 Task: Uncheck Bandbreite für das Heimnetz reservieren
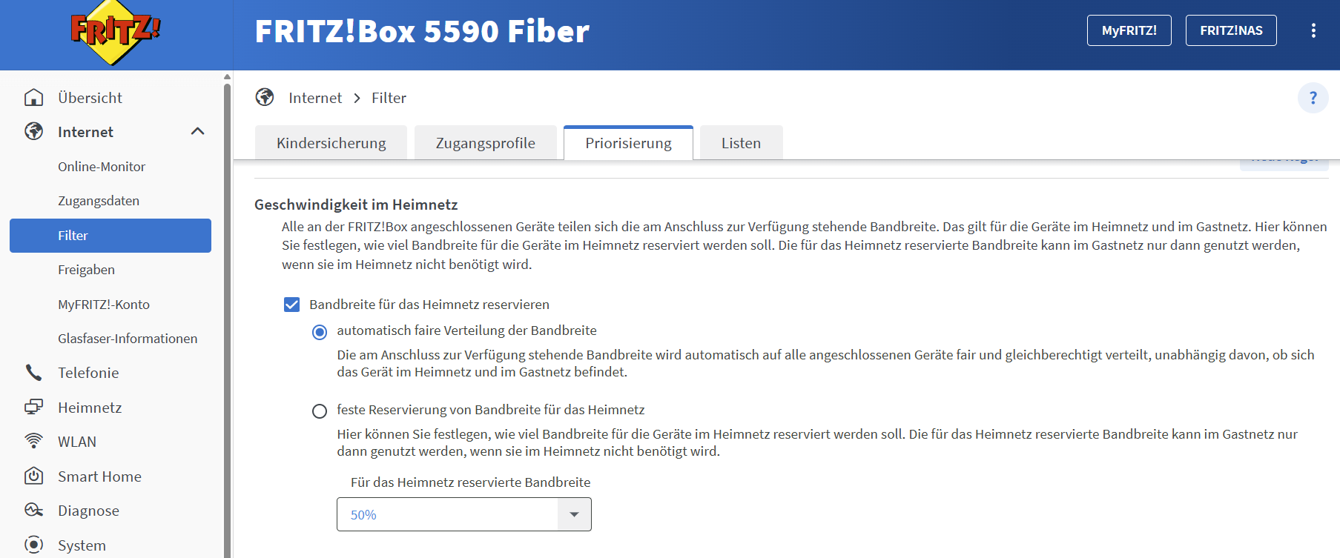[x=292, y=305]
